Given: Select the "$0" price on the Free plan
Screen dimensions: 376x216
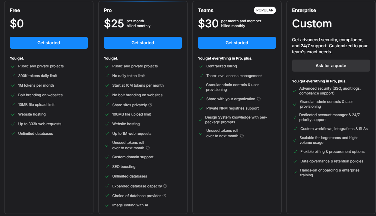Looking at the screenshot, I should (x=17, y=23).
